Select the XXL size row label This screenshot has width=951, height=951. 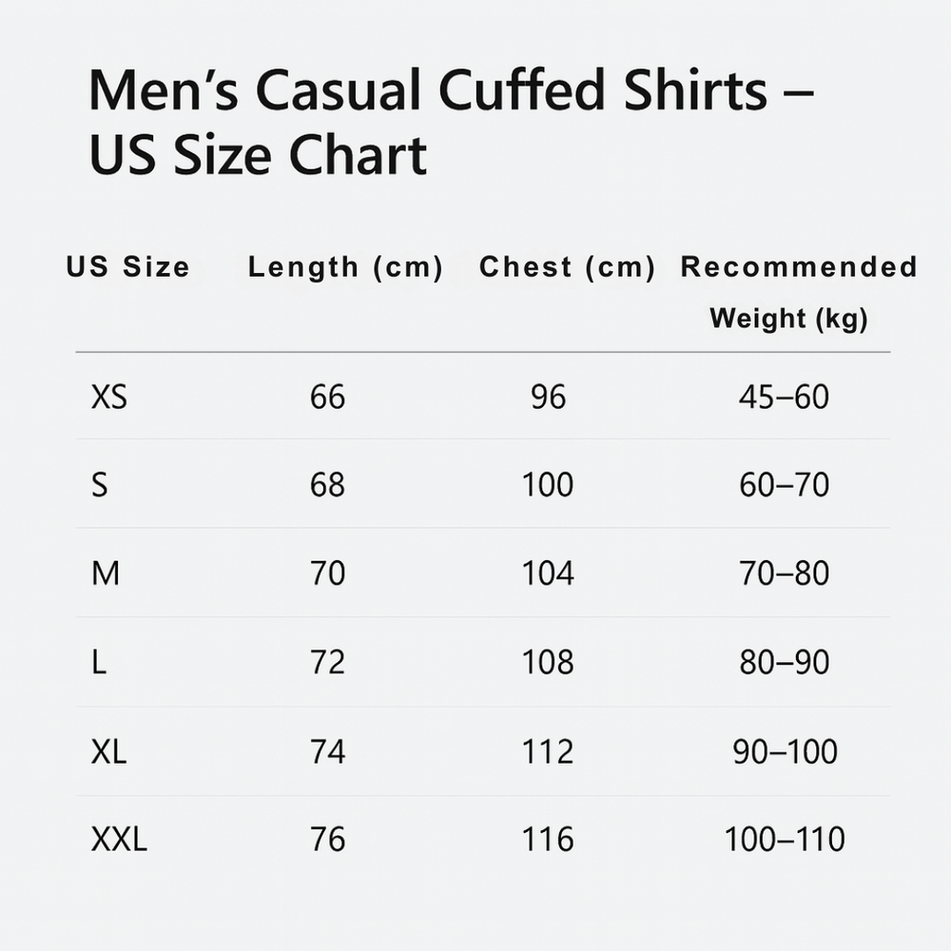tap(120, 840)
